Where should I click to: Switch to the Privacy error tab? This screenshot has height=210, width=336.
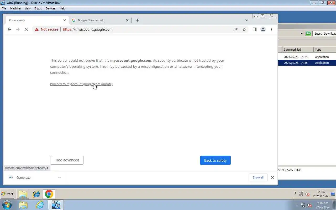coord(37,20)
